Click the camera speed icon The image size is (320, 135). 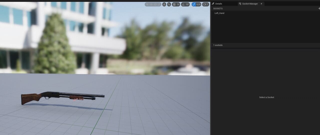click(x=205, y=4)
